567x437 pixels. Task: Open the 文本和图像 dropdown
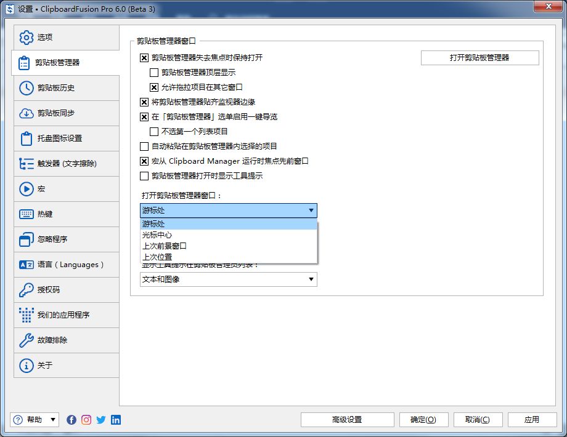(229, 279)
